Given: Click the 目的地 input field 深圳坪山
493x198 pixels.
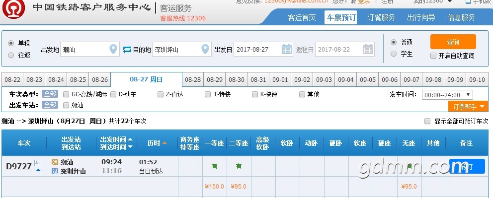Looking at the screenshot, I should 182,49.
